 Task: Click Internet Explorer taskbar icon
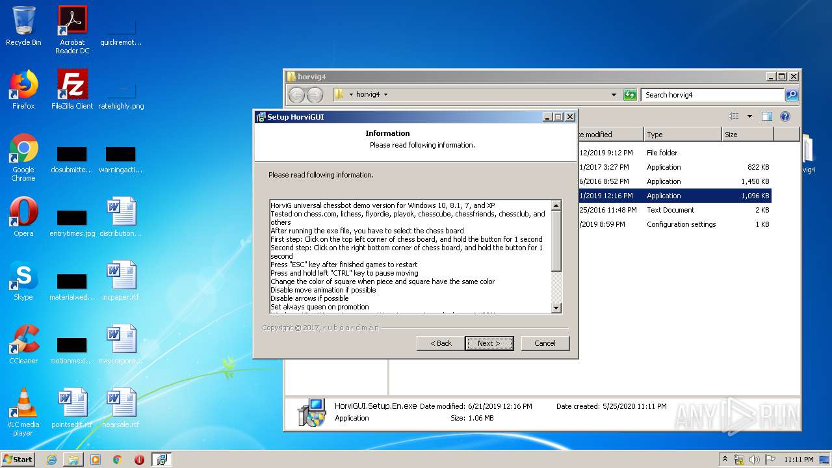click(x=51, y=460)
